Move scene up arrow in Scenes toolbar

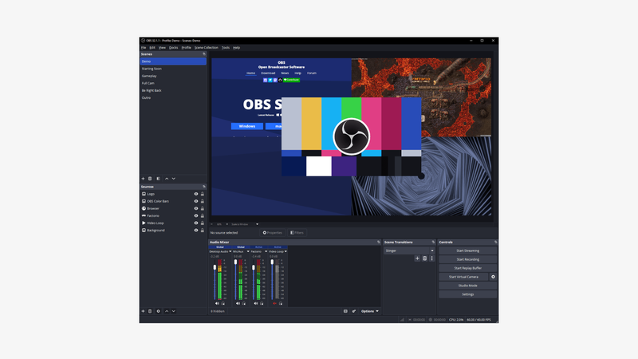[x=167, y=179]
